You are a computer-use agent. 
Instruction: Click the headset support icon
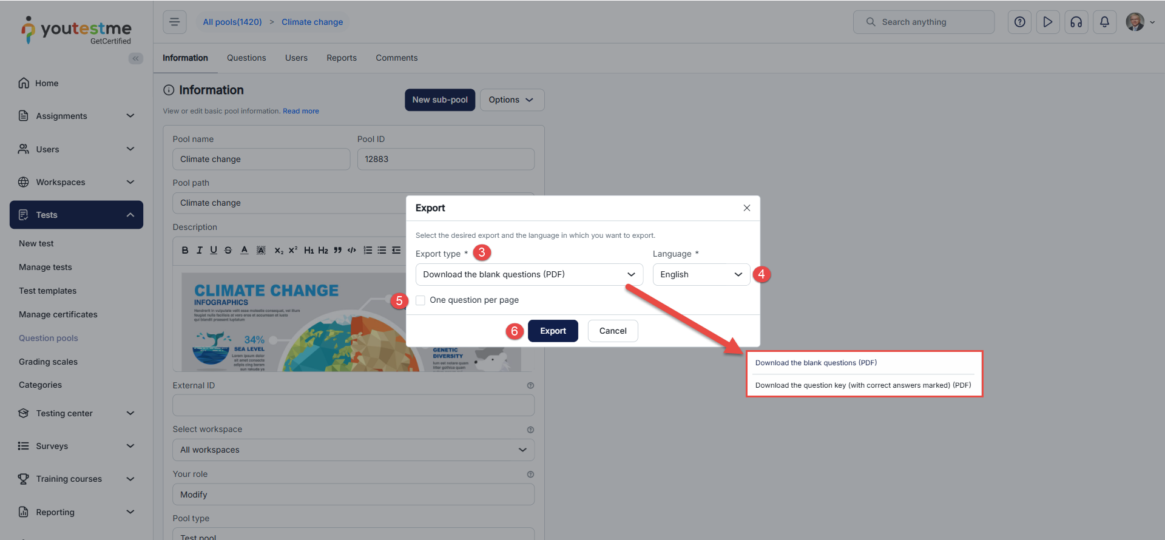pyautogui.click(x=1076, y=22)
